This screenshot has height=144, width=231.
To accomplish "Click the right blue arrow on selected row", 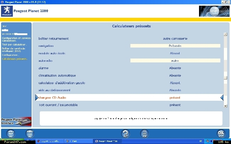I will coord(222,98).
